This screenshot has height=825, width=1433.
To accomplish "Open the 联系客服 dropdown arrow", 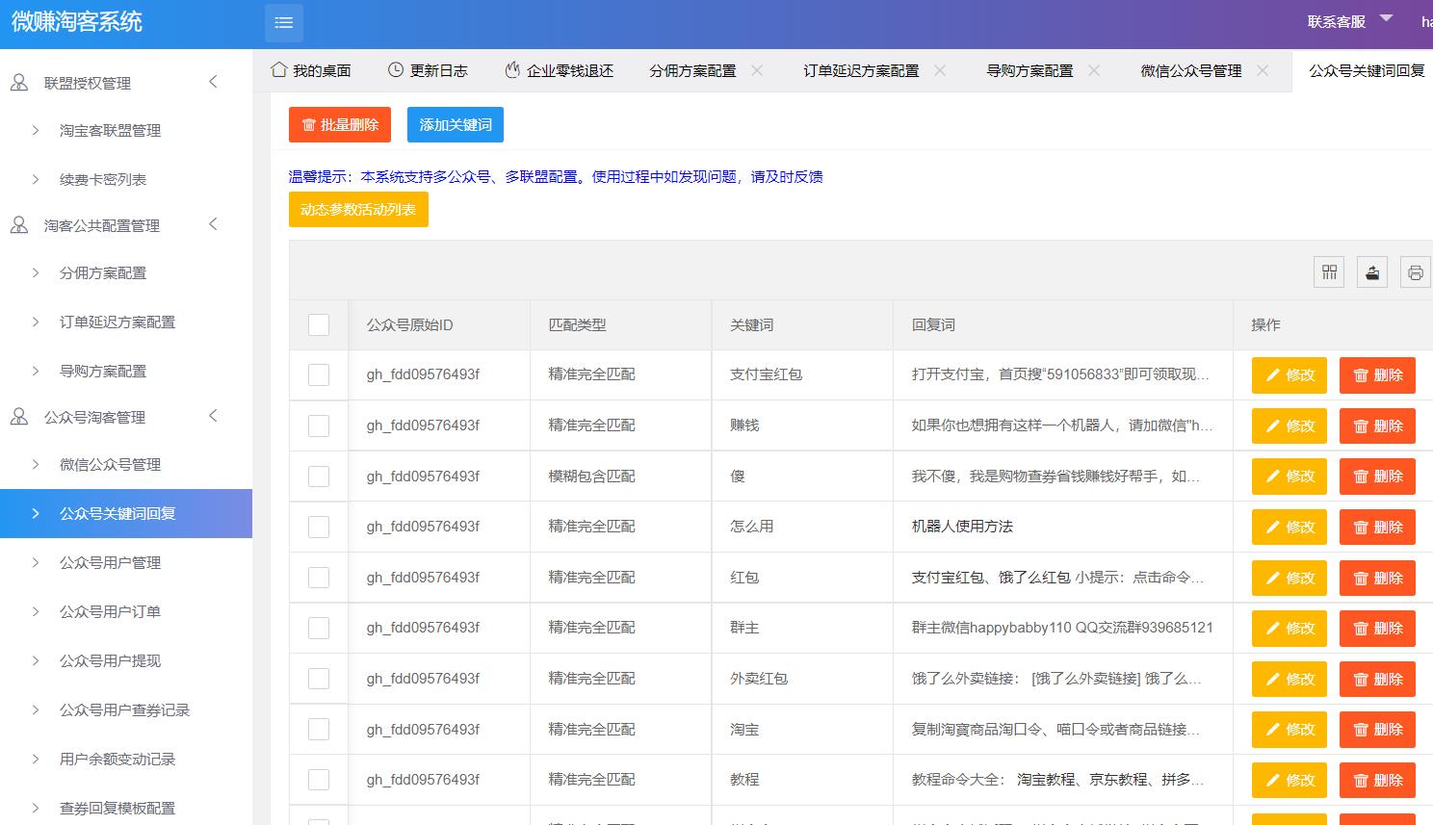I will click(1387, 18).
